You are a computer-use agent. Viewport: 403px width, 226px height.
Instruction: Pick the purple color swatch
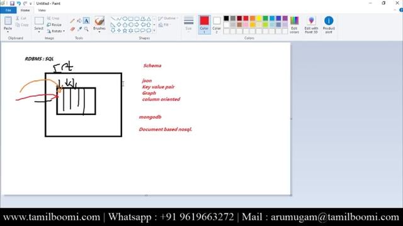click(x=285, y=18)
